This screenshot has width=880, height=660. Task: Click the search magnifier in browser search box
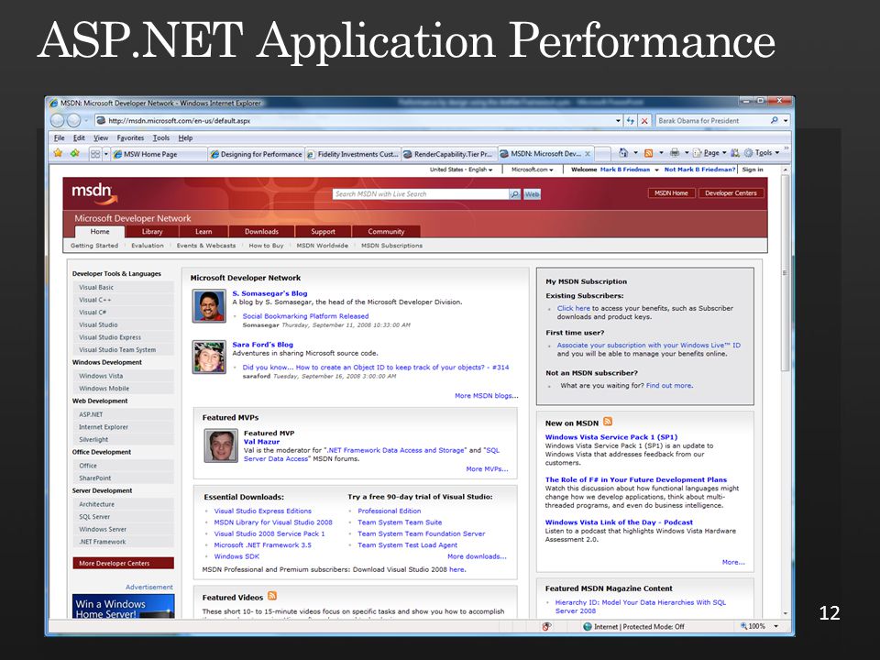[775, 120]
